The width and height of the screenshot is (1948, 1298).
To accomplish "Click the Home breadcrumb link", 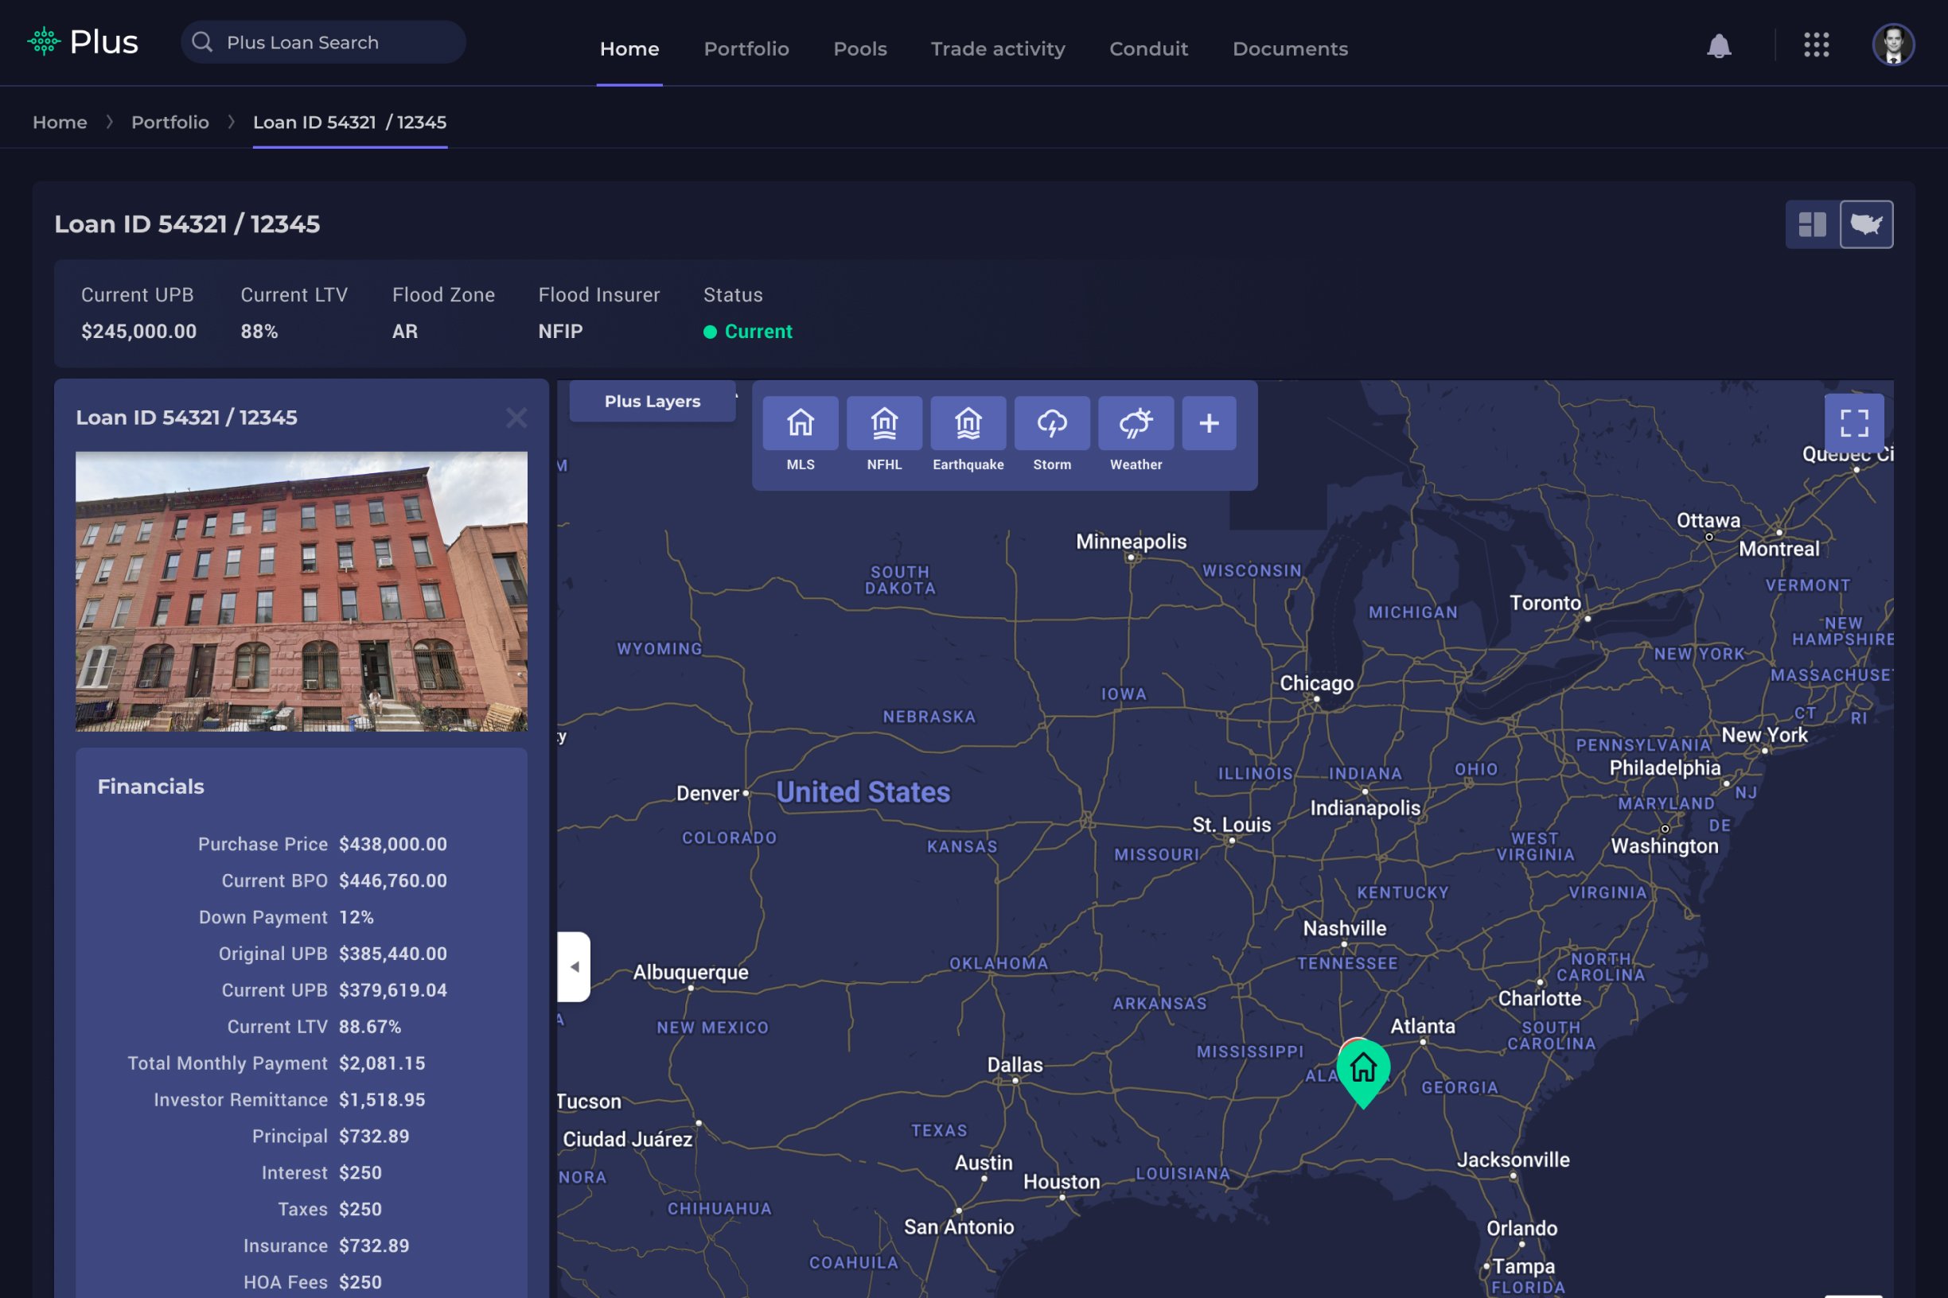I will [x=60, y=122].
